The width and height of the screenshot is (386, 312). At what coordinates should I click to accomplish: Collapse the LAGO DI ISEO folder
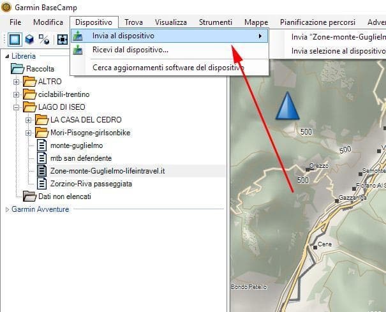point(16,107)
